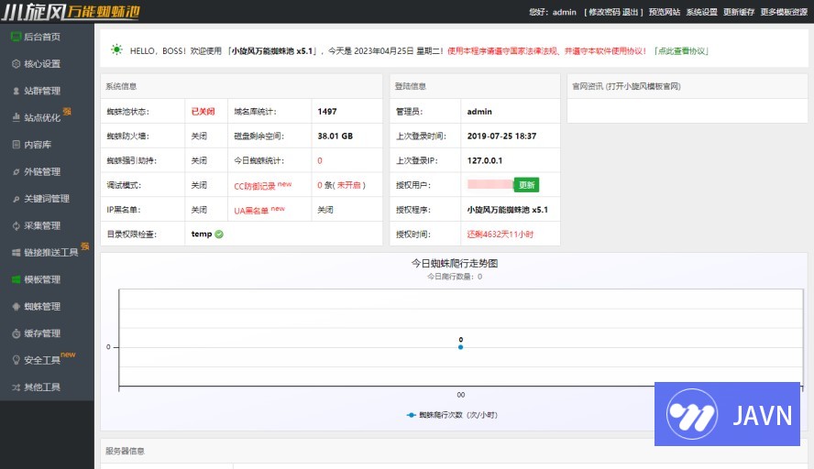The image size is (814, 469).
Task: Click the 站群管理 user icon
Action: [x=16, y=91]
